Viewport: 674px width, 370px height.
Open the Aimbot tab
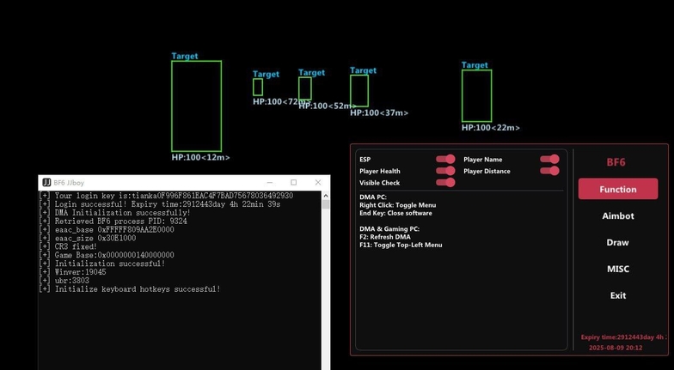(x=617, y=216)
